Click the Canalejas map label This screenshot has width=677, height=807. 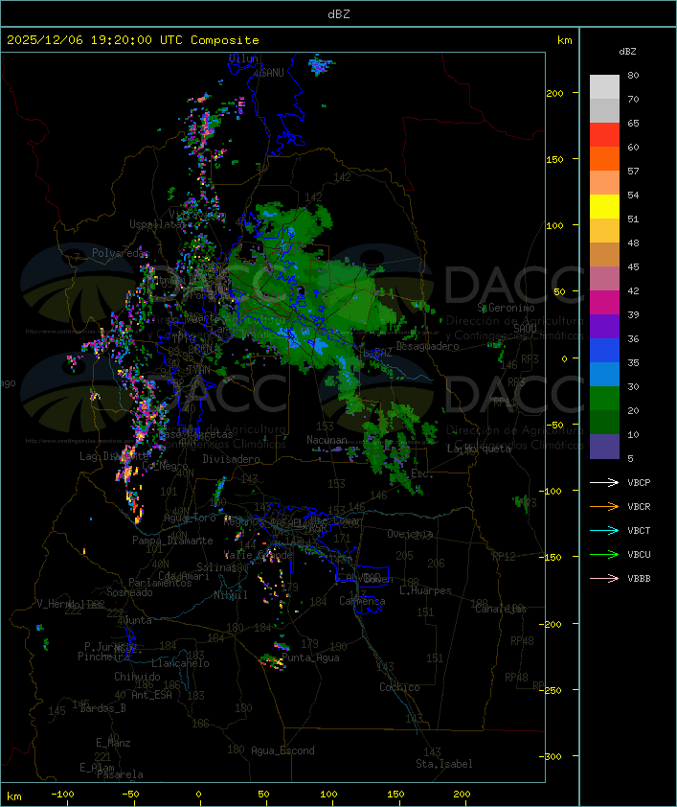click(x=501, y=609)
